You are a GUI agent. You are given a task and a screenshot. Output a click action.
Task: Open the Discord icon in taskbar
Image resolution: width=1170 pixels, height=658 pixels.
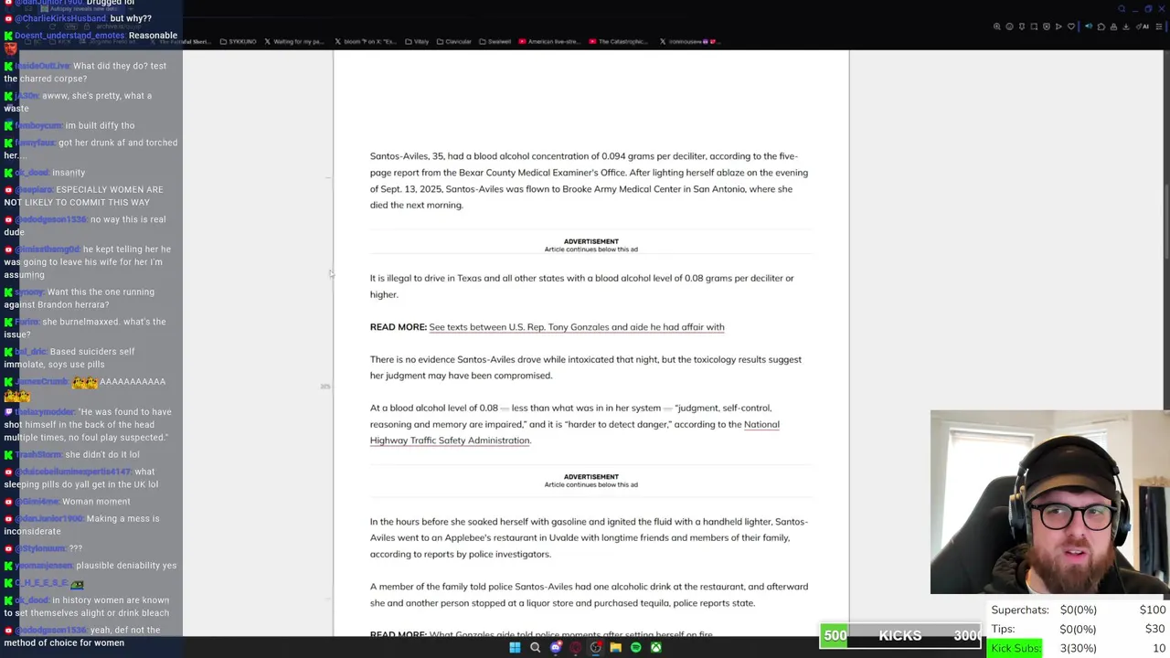pyautogui.click(x=555, y=648)
